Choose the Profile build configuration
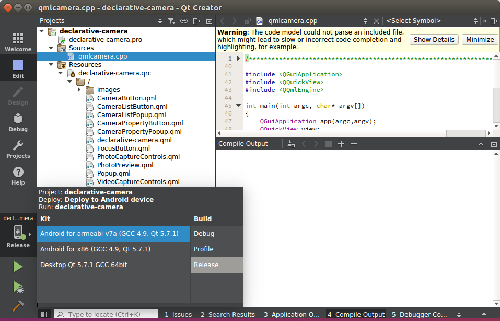500x321 pixels. [217, 249]
